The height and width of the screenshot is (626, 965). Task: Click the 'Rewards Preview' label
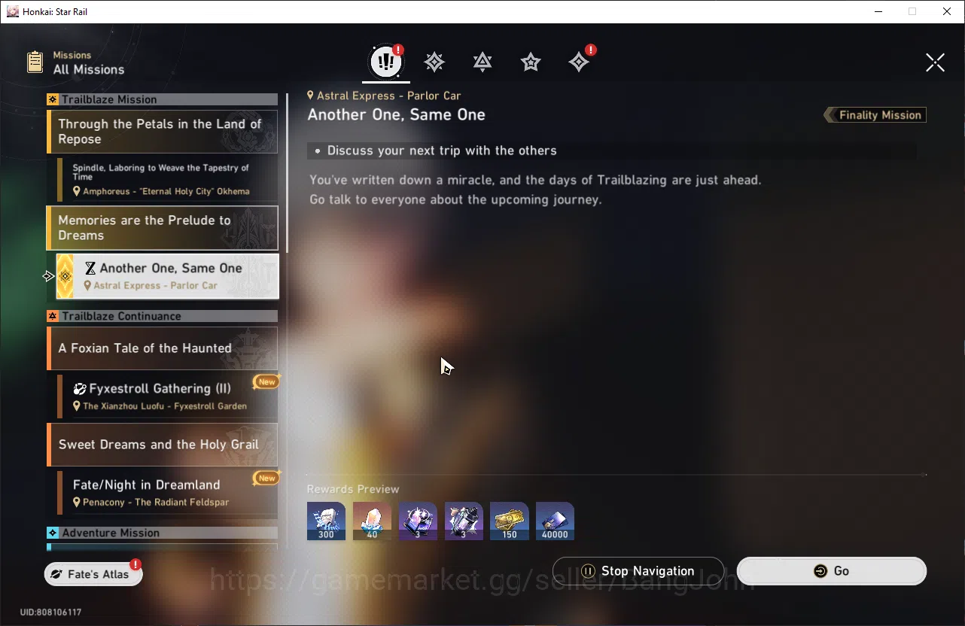coord(353,489)
